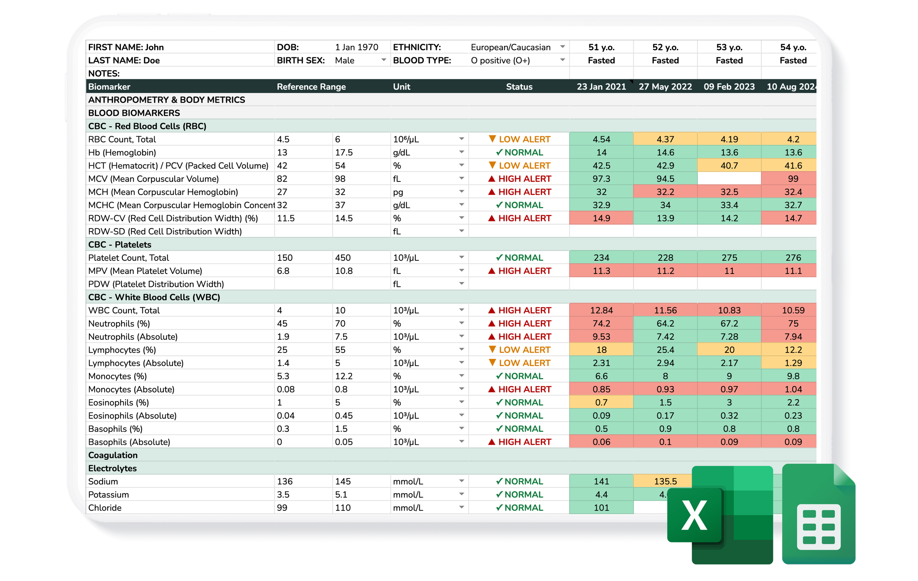Click the MCHC row label
Screen dimensions: 918x581
click(181, 205)
